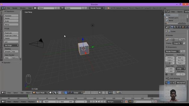Open Properties editor type selector
The height and width of the screenshot is (106, 189).
point(167,27)
